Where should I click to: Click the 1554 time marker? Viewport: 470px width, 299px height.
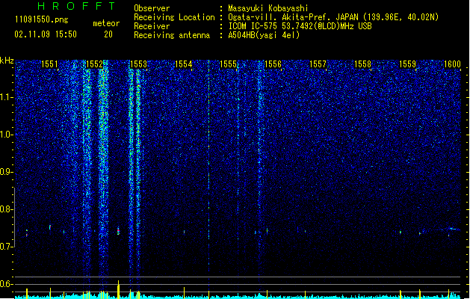184,64
